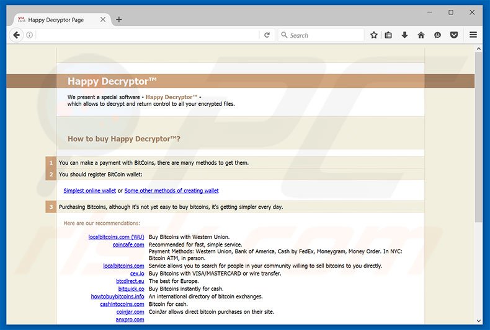Viewport: 490px width, 330px height.
Task: Visit the coincafe.com link
Action: point(128,245)
